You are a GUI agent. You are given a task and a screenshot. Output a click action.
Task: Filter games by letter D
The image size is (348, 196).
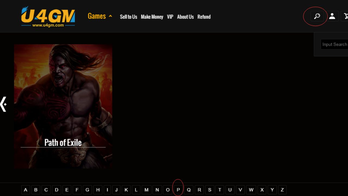click(57, 190)
